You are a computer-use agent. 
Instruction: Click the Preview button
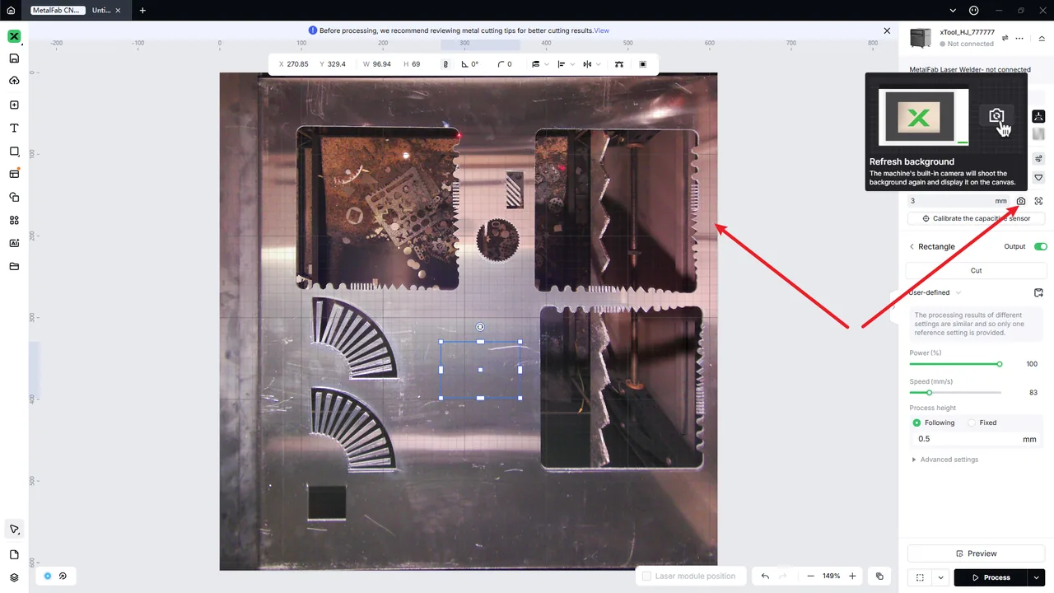[x=976, y=553]
